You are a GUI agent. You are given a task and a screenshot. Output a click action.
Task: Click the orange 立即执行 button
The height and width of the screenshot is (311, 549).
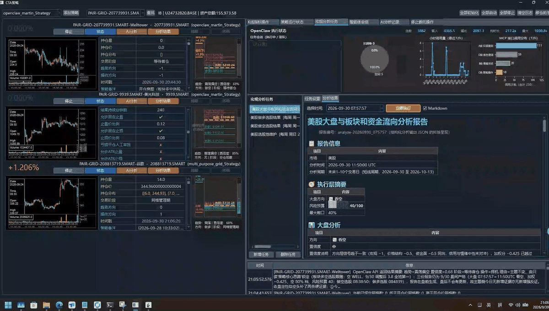pyautogui.click(x=403, y=108)
